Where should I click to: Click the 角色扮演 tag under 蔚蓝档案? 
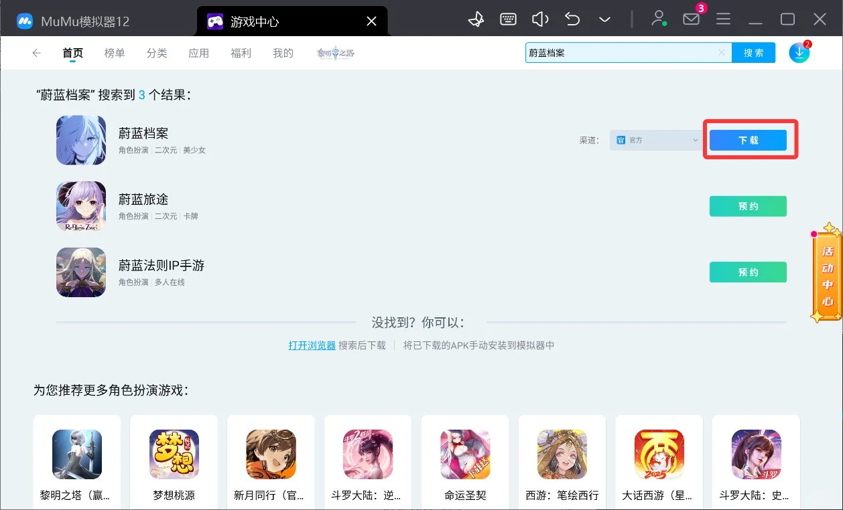coord(133,151)
